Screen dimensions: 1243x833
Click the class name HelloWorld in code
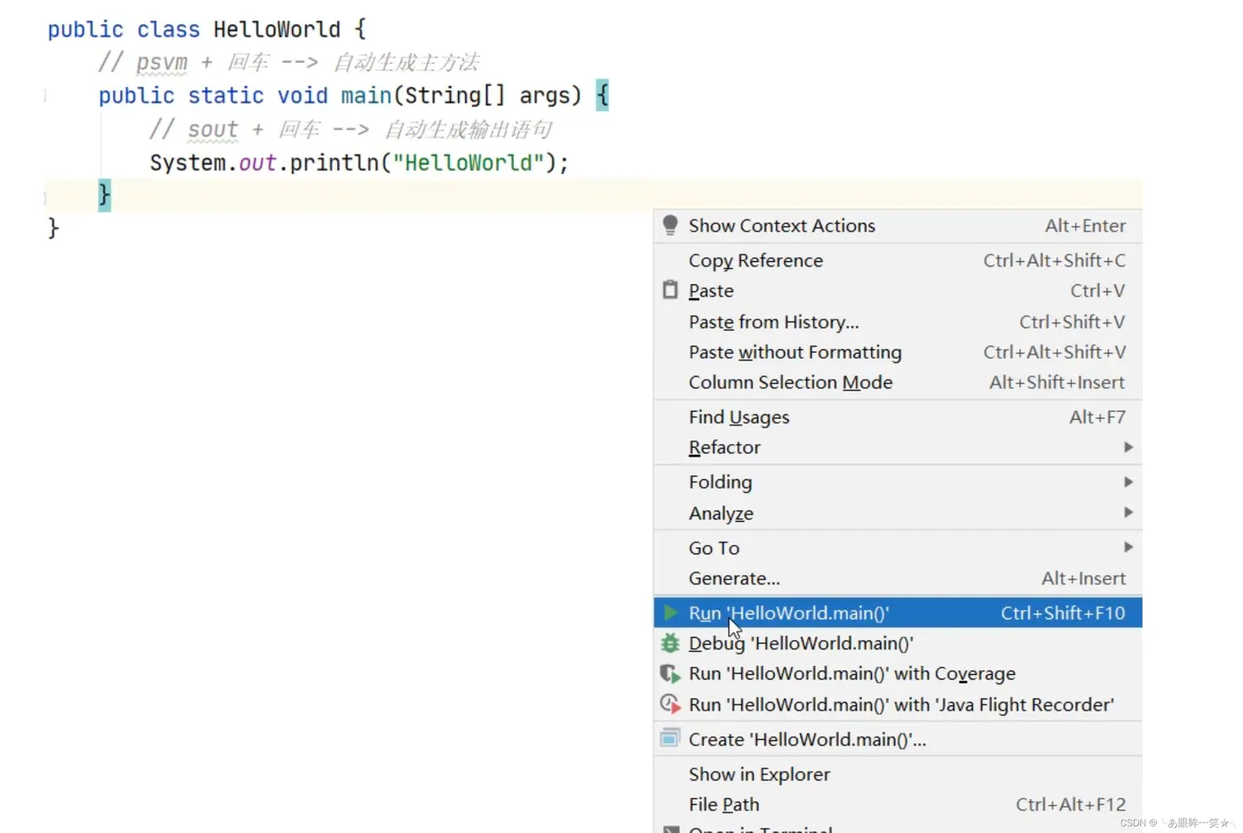tap(277, 29)
